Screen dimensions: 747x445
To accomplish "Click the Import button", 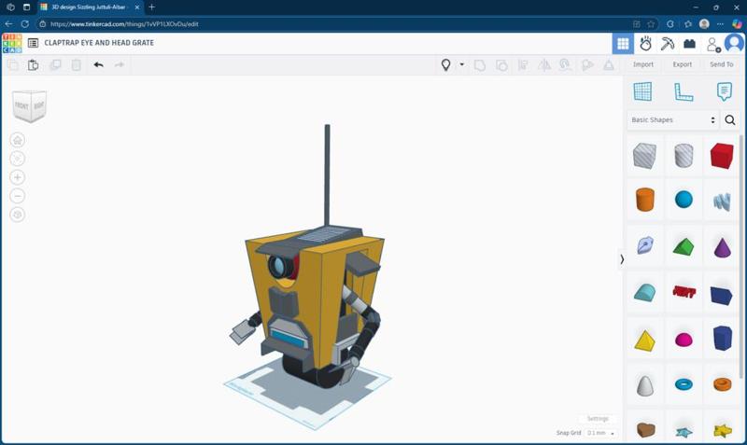I will (x=643, y=64).
